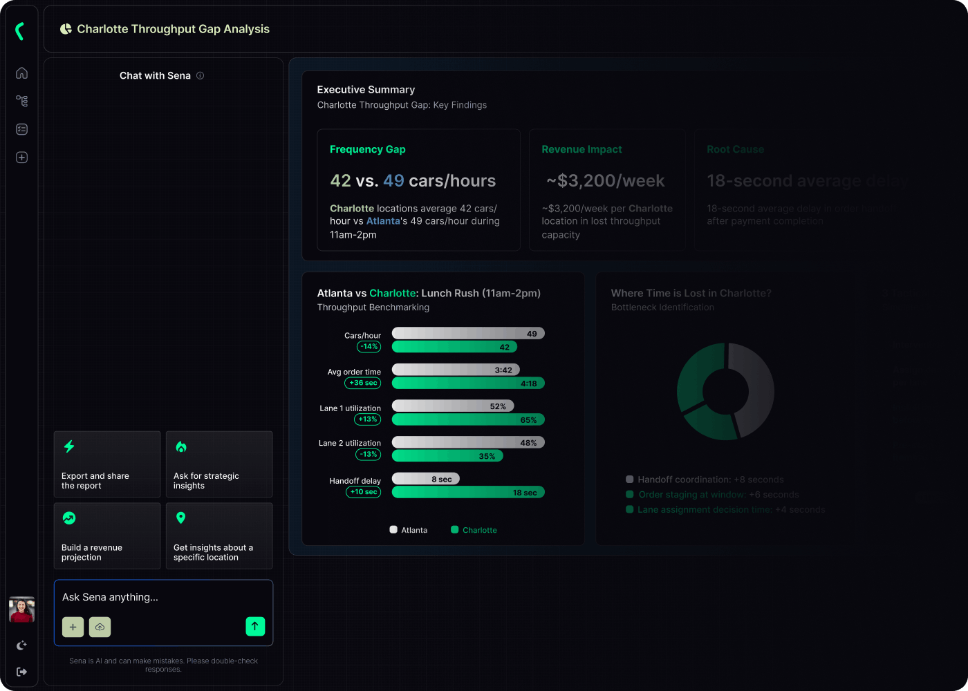This screenshot has height=691, width=968.
Task: Select the Chat with Sena panel title
Action: click(x=155, y=75)
